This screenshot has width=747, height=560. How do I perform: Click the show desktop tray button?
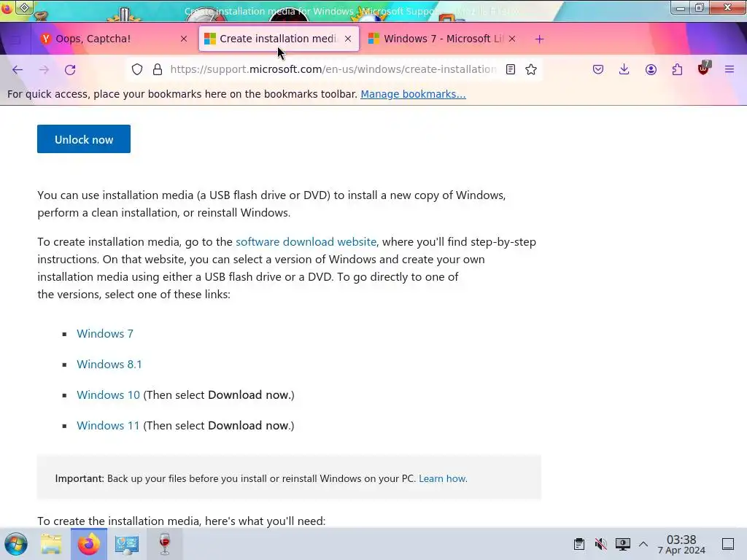[x=728, y=544]
